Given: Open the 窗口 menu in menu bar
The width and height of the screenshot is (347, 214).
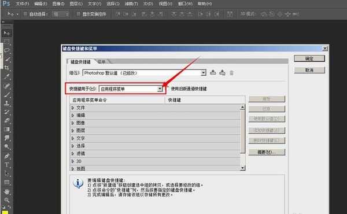Looking at the screenshot, I should pyautogui.click(x=185, y=3).
